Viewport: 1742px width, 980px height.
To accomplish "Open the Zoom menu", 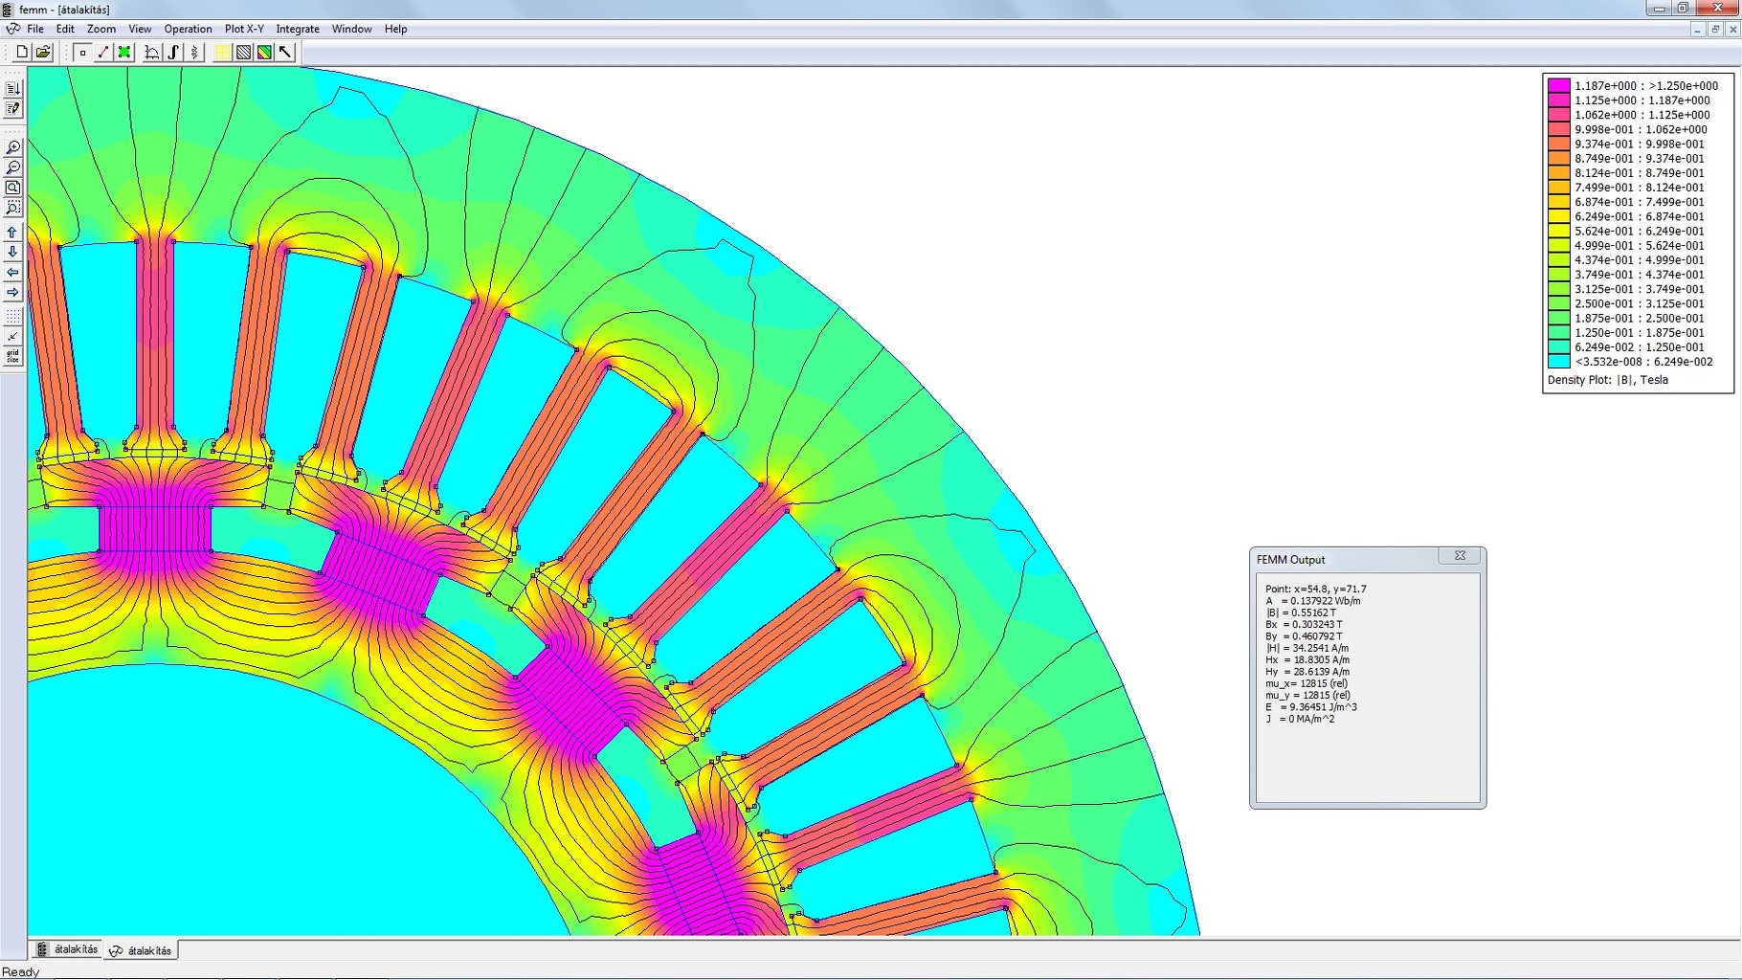I will (101, 29).
